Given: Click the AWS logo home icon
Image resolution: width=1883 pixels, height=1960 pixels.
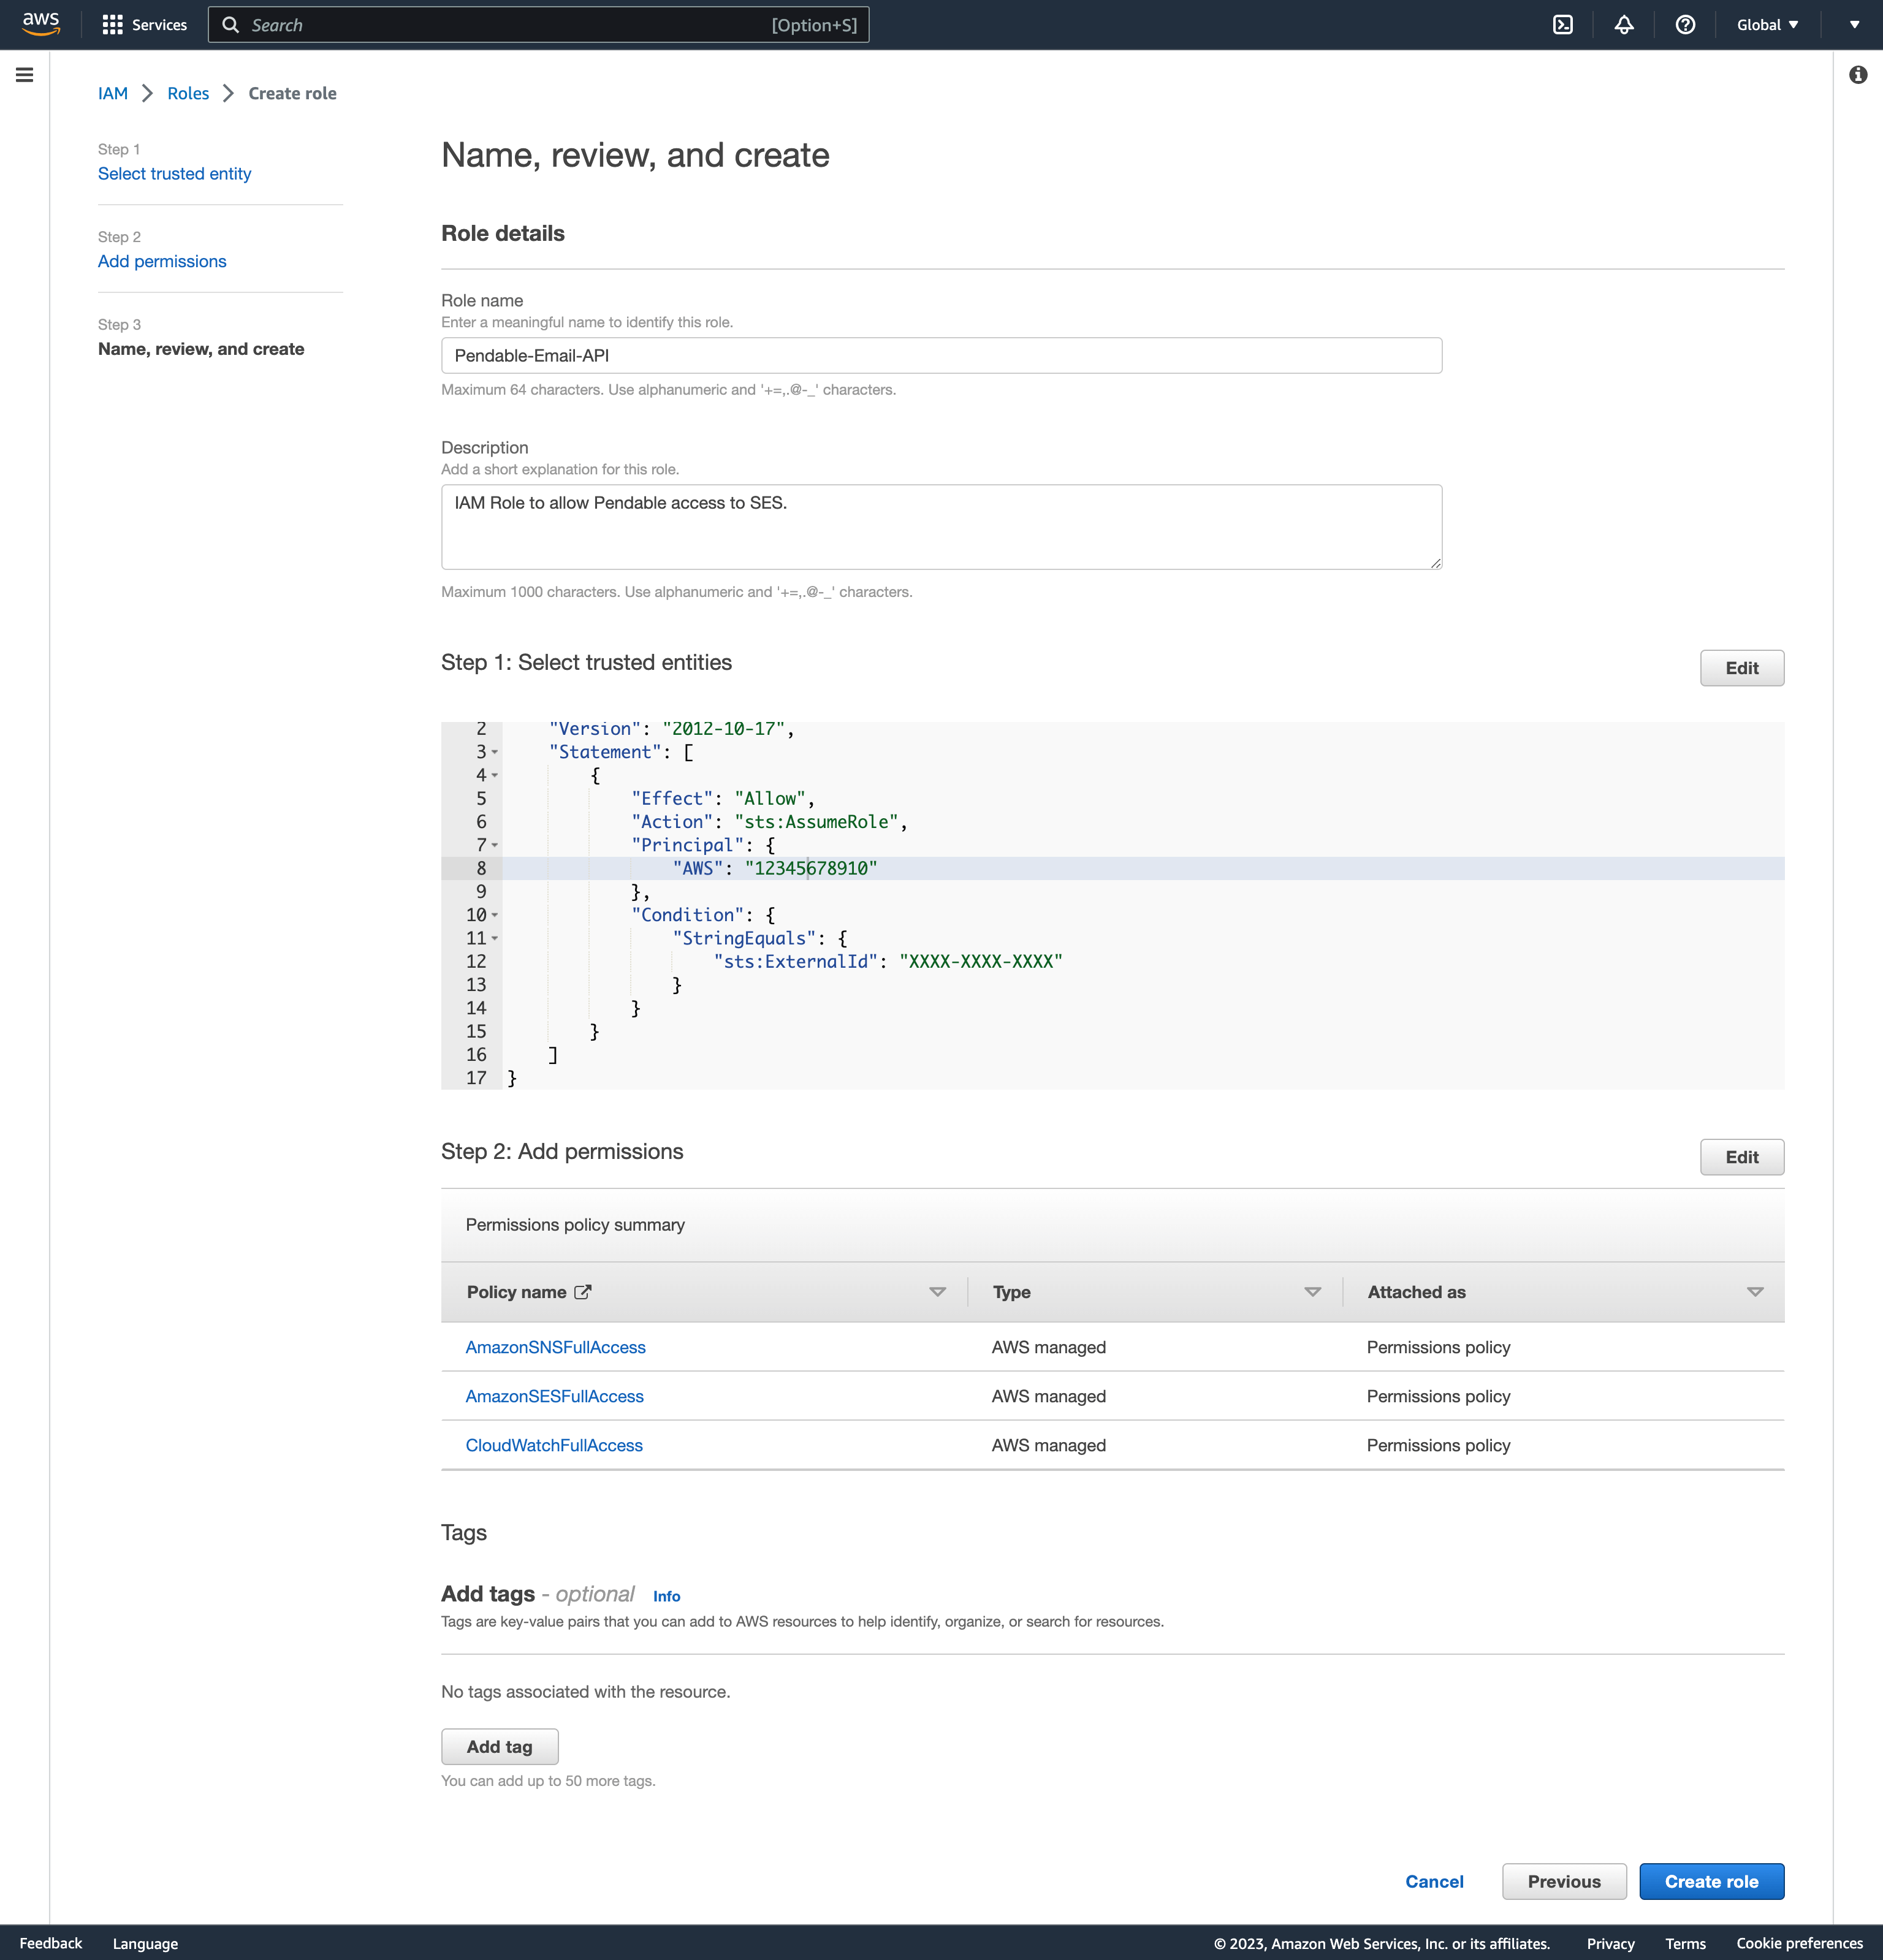Looking at the screenshot, I should point(41,24).
